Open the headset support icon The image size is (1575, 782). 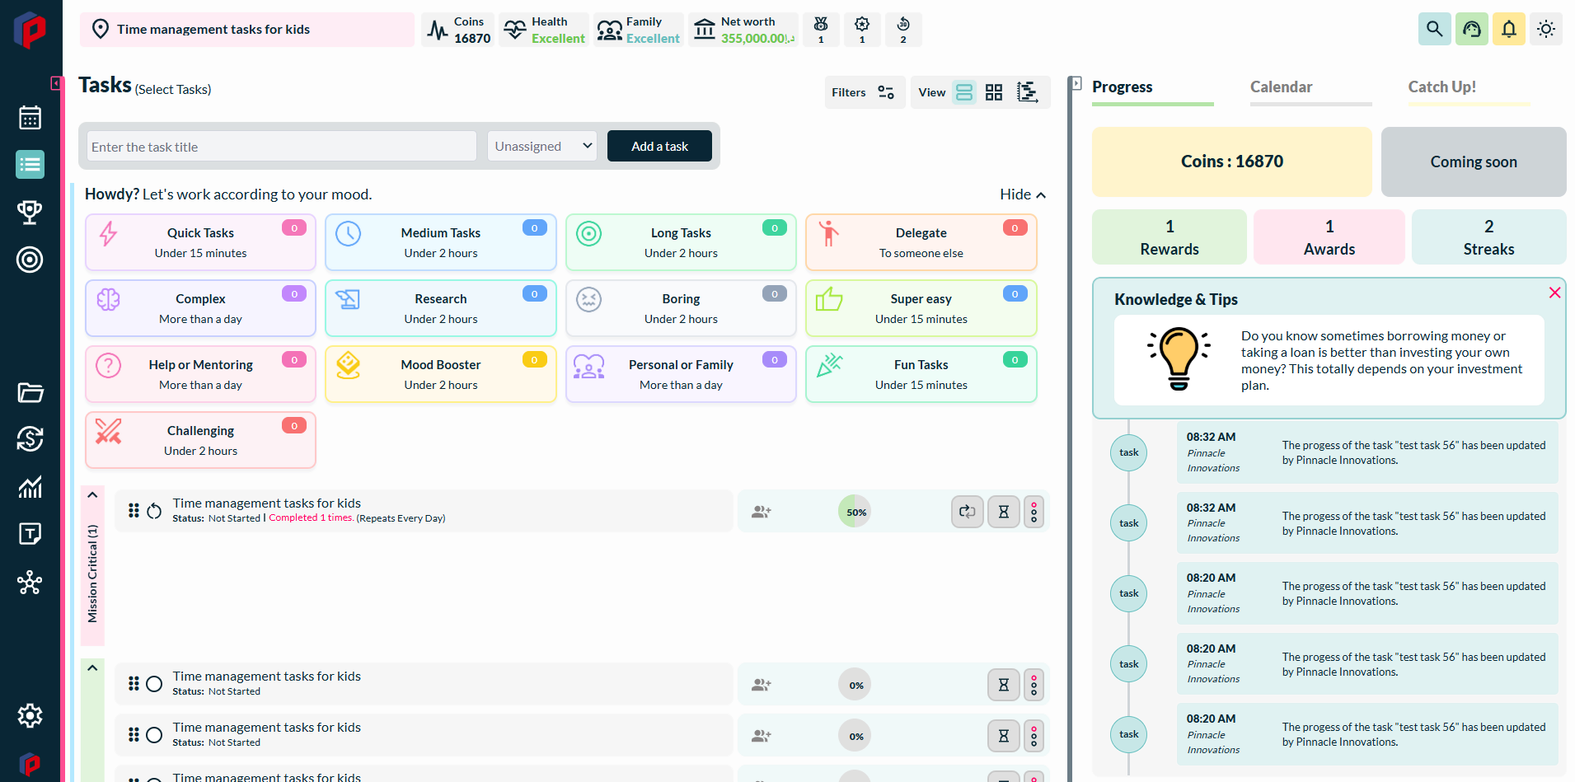click(1472, 29)
